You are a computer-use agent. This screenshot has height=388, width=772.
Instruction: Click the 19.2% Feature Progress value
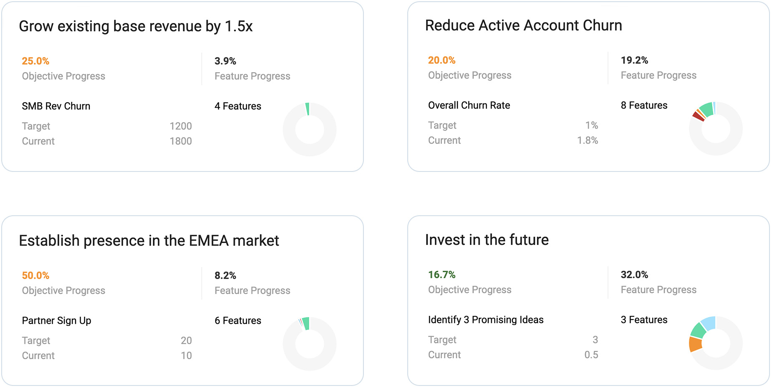coord(634,60)
